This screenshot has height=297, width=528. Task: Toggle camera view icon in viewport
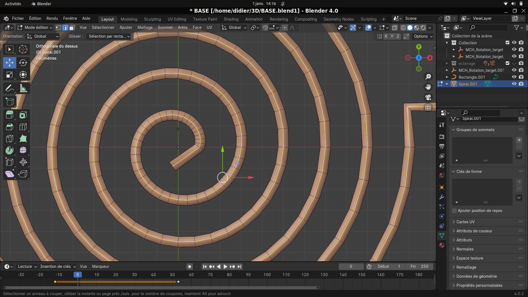pyautogui.click(x=428, y=97)
